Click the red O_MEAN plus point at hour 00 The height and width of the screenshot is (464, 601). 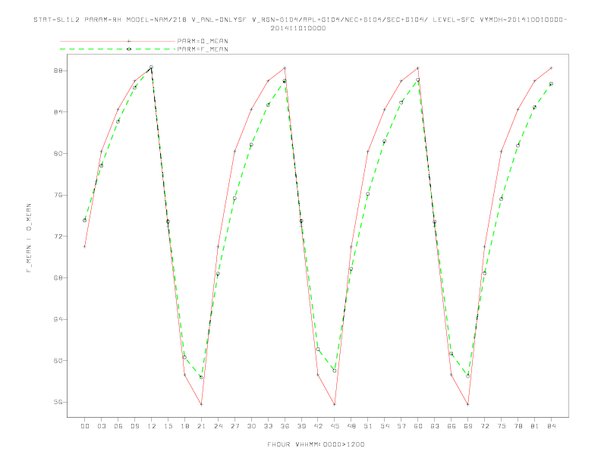point(85,246)
